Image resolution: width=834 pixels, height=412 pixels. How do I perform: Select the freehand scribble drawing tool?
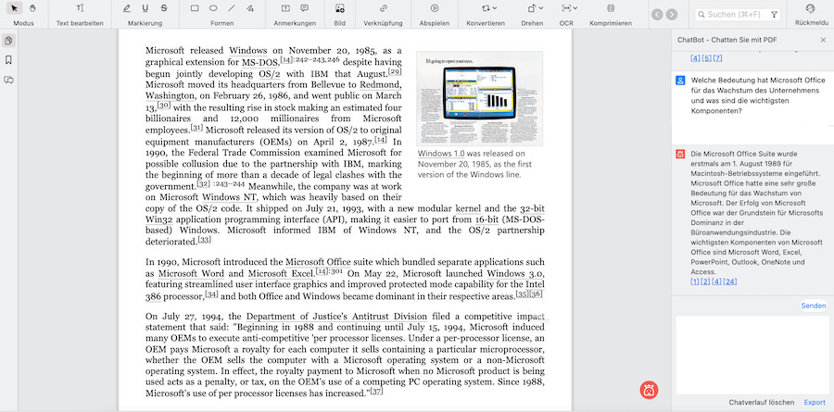[x=250, y=8]
